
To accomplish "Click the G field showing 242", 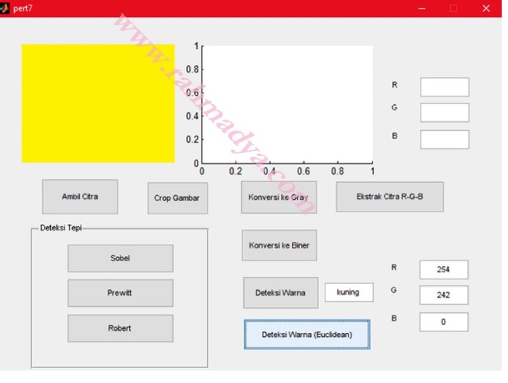I will coord(443,295).
